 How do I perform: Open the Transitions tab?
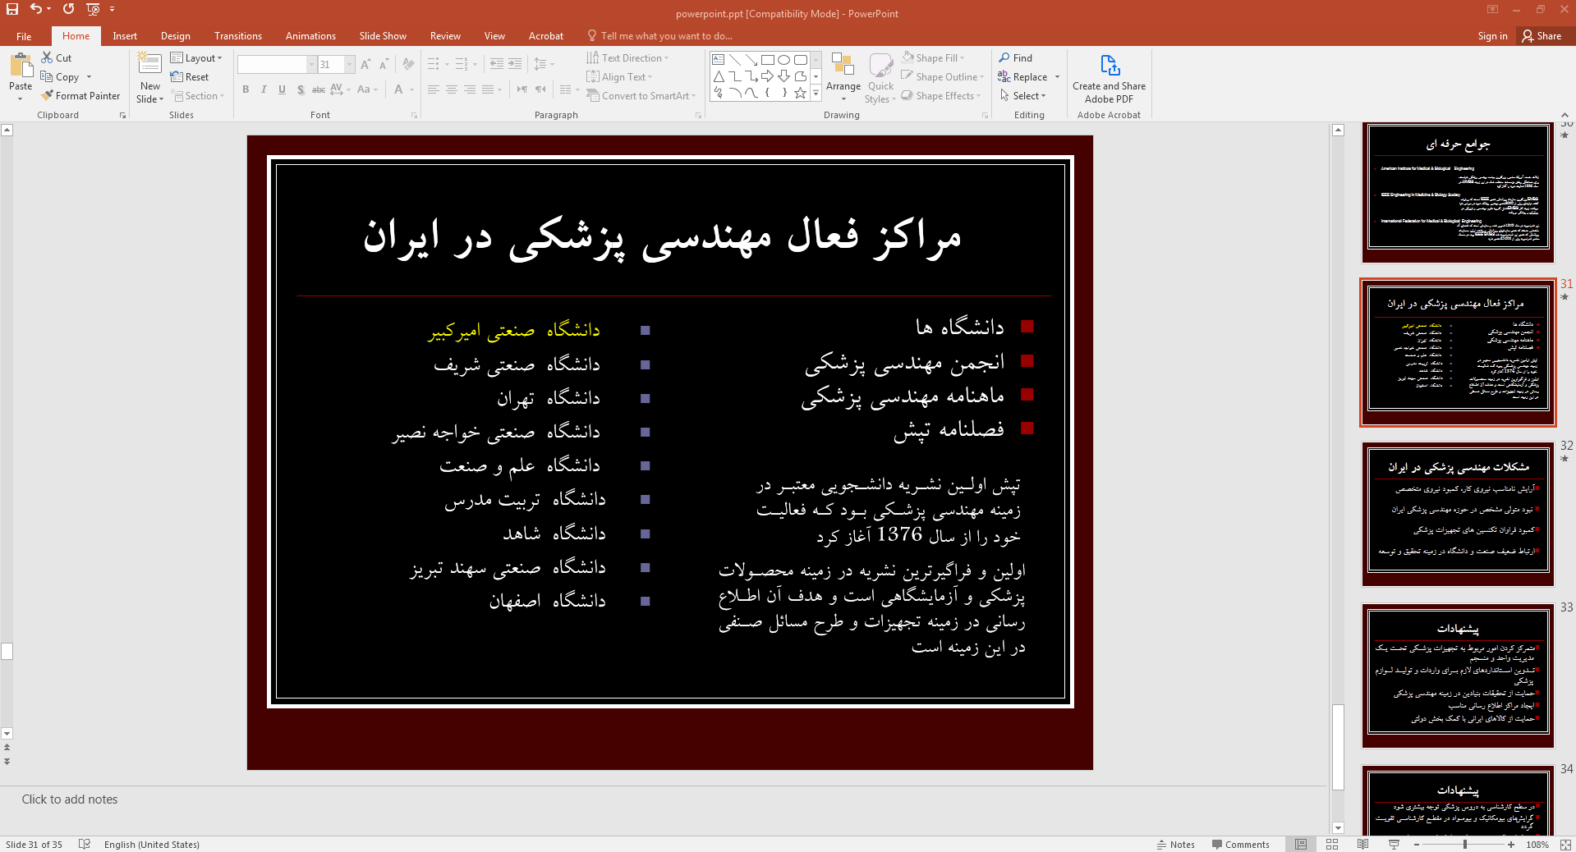[238, 36]
